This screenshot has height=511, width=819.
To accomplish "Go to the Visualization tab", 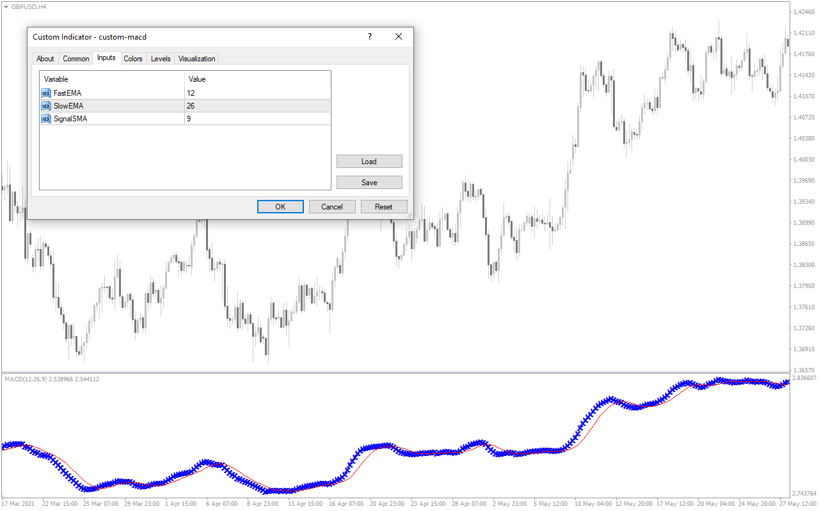I will click(196, 59).
